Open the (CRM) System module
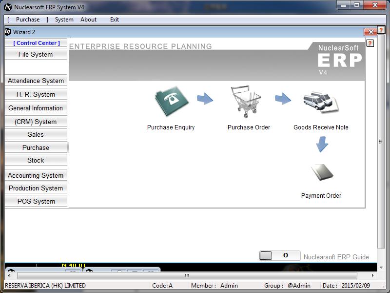The image size is (390, 293). (x=36, y=122)
